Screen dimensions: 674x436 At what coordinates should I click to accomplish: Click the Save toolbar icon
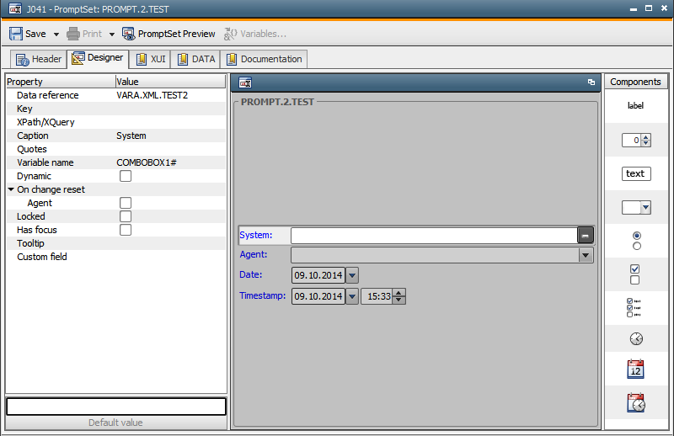[16, 34]
